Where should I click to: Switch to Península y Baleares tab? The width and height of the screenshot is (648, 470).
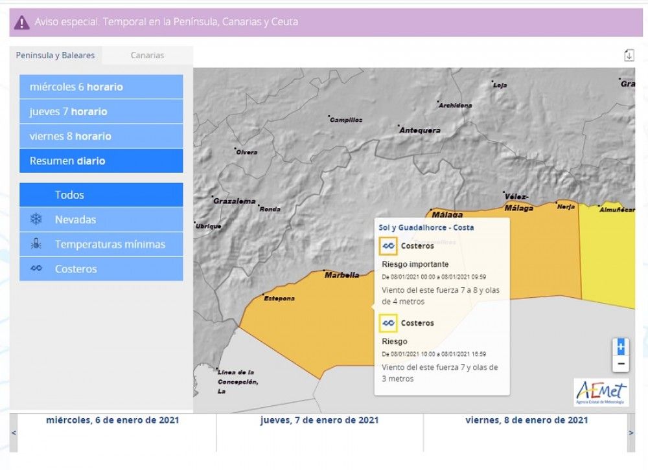55,55
